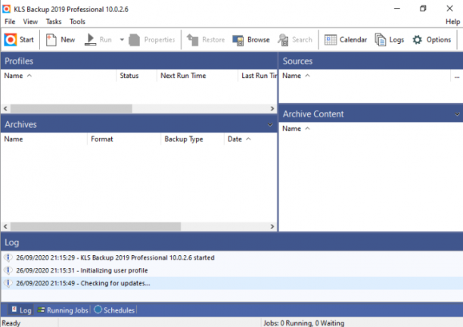Screen dimensions: 463x327
Task: Sort Profiles by Next Run Time
Action: (x=197, y=76)
